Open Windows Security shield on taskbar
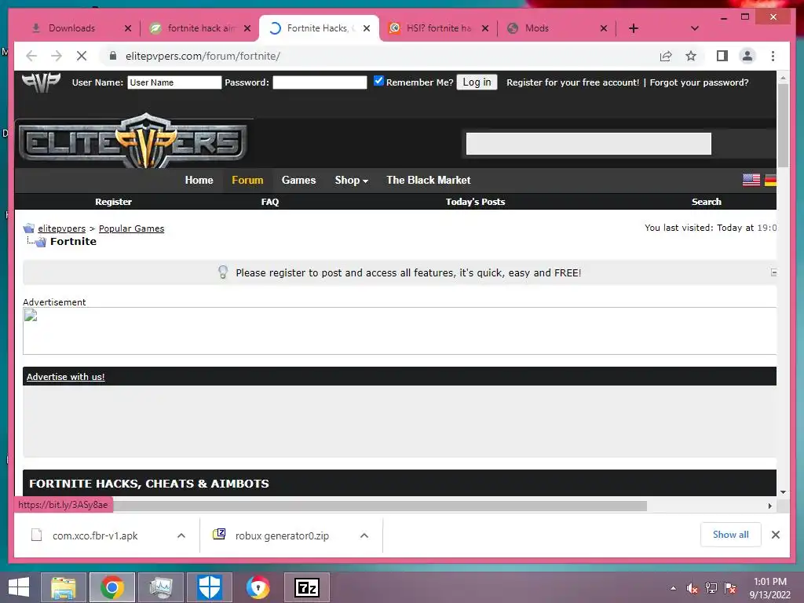This screenshot has width=804, height=603. click(209, 587)
